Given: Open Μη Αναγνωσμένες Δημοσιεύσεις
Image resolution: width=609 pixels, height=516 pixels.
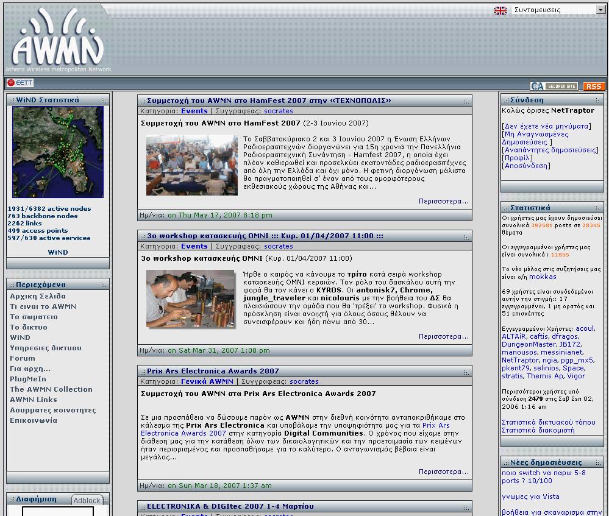Looking at the screenshot, I should [x=535, y=138].
